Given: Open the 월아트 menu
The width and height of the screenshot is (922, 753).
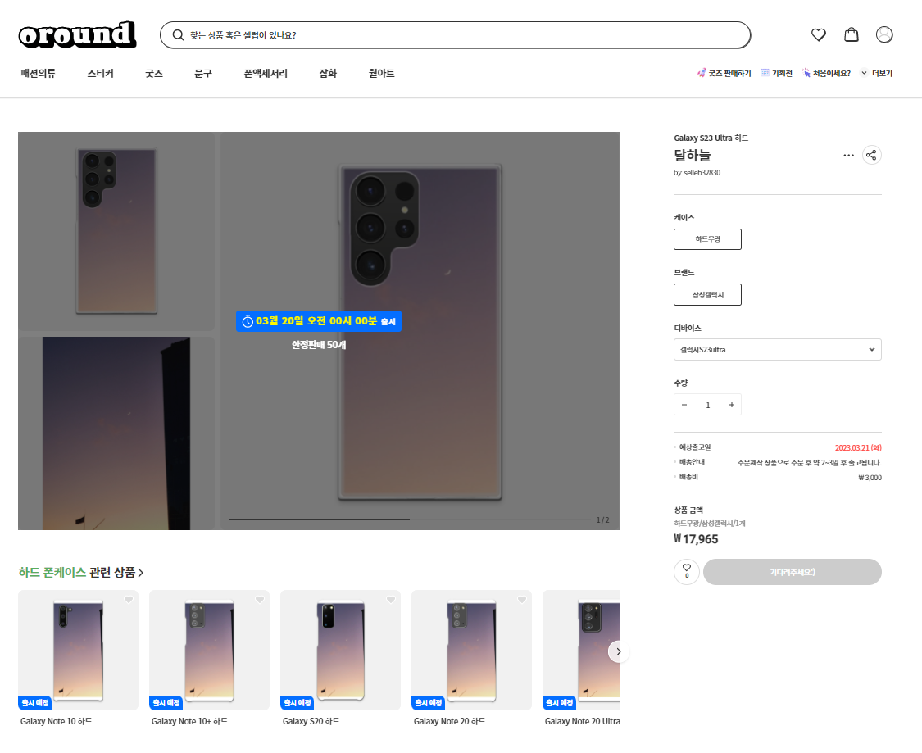Looking at the screenshot, I should (x=382, y=73).
